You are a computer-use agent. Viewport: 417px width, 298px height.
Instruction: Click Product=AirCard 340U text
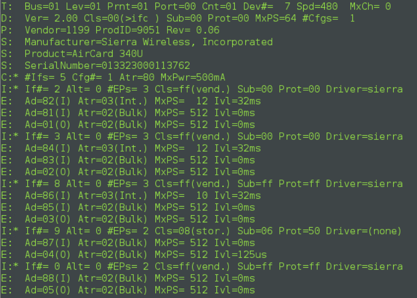pos(83,54)
